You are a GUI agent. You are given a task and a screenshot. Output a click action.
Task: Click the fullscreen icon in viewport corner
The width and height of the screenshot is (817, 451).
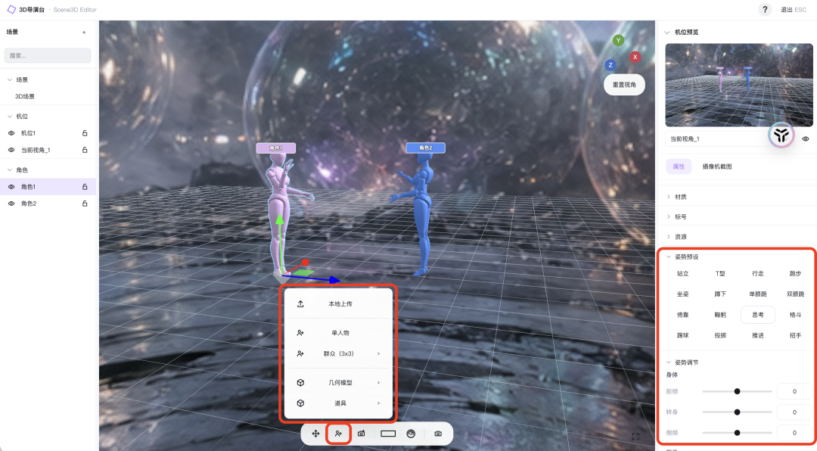click(x=635, y=437)
